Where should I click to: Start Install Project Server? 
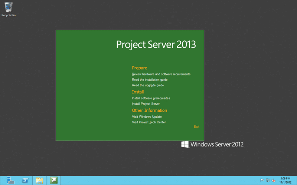pos(146,104)
